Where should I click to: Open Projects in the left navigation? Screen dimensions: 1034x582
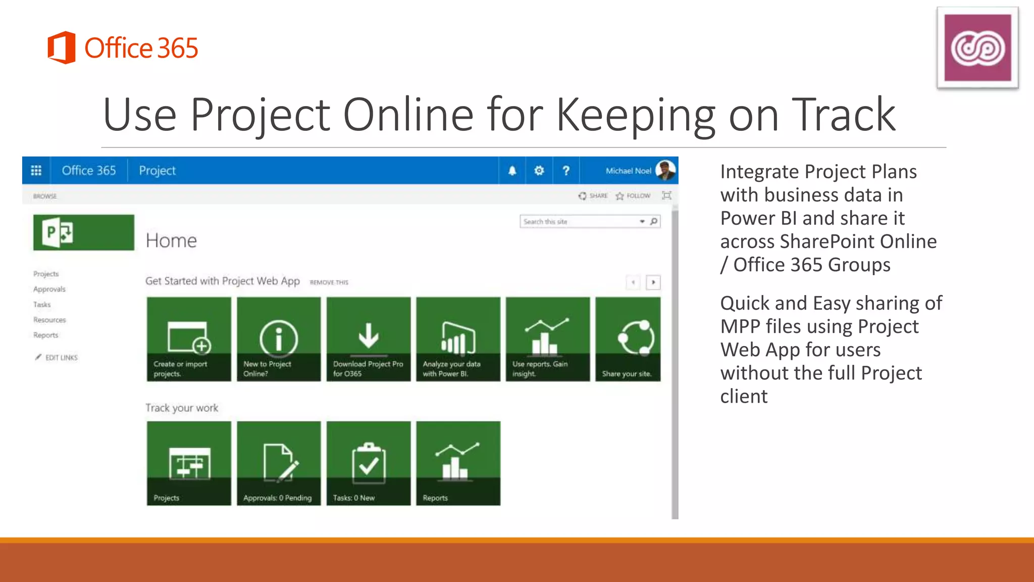[x=46, y=274]
